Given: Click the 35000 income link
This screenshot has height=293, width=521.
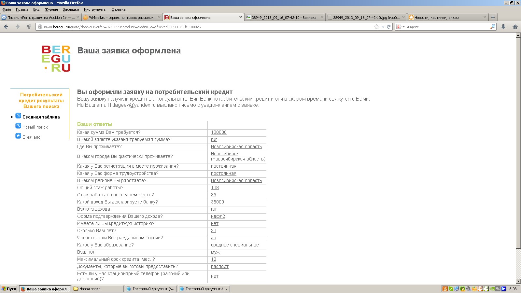Looking at the screenshot, I should [218, 202].
